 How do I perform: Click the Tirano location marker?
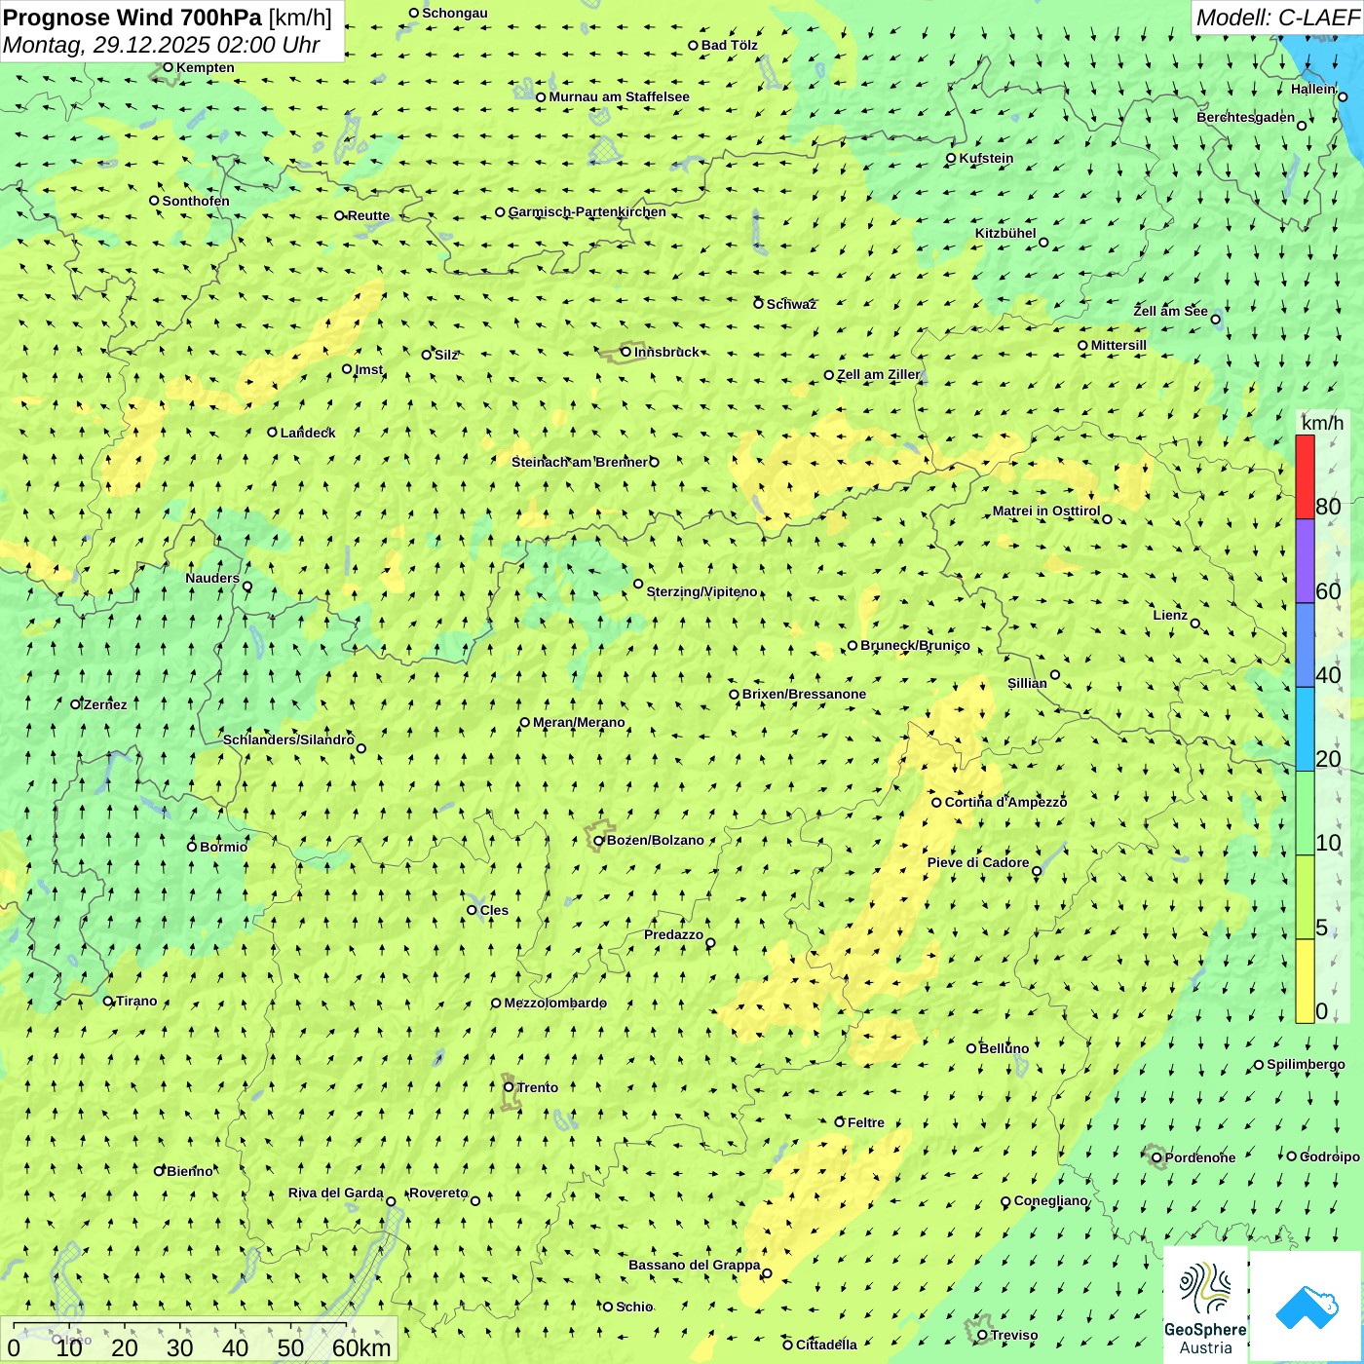click(108, 1001)
